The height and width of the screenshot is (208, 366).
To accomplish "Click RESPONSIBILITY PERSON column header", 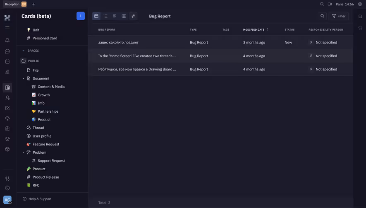I will pos(326,30).
